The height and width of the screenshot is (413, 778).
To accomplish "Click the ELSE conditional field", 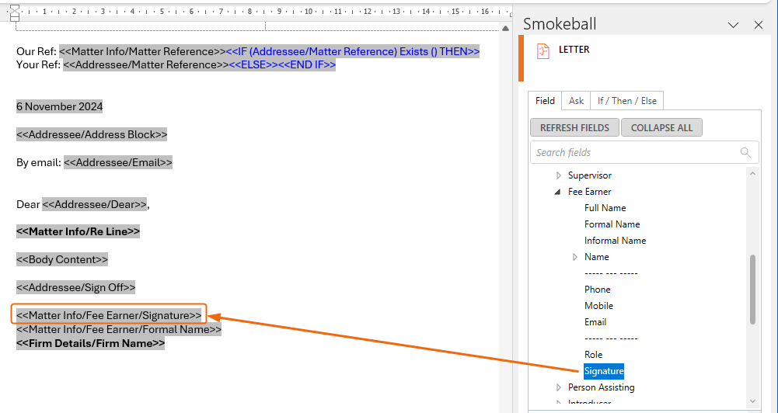I will (253, 65).
